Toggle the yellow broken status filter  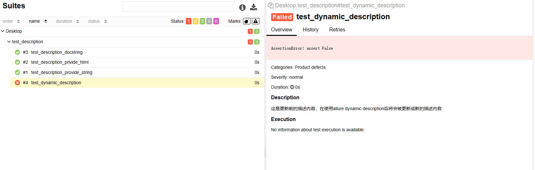196,21
